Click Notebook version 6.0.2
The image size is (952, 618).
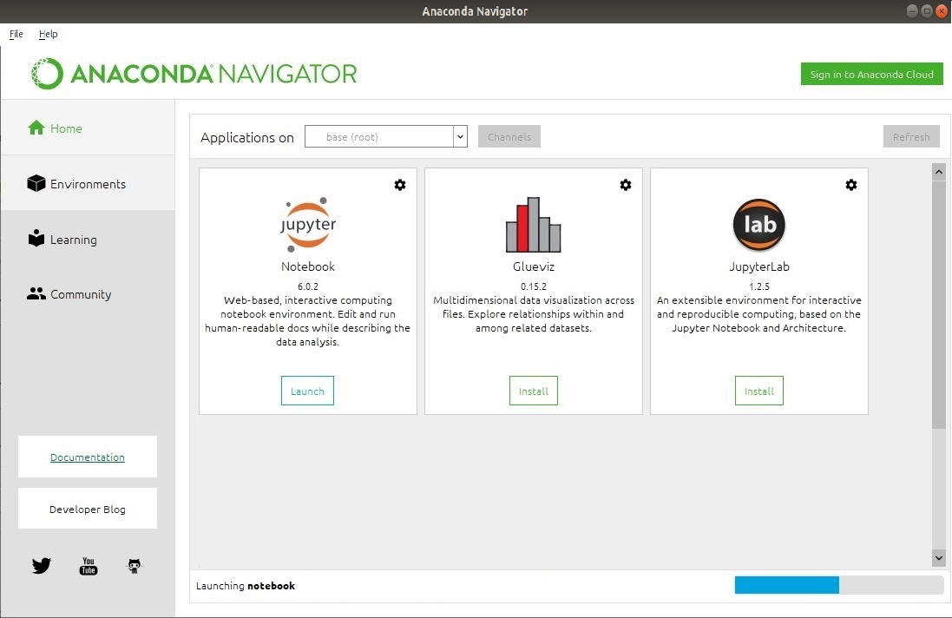click(x=308, y=286)
